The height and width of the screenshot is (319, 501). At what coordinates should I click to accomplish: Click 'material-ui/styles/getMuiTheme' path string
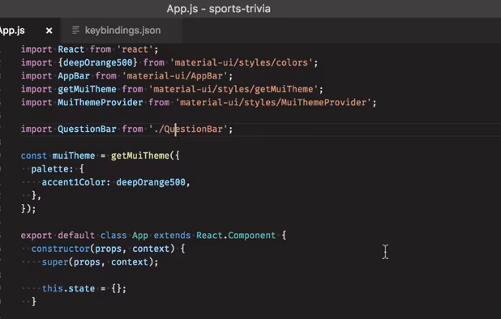(x=233, y=89)
